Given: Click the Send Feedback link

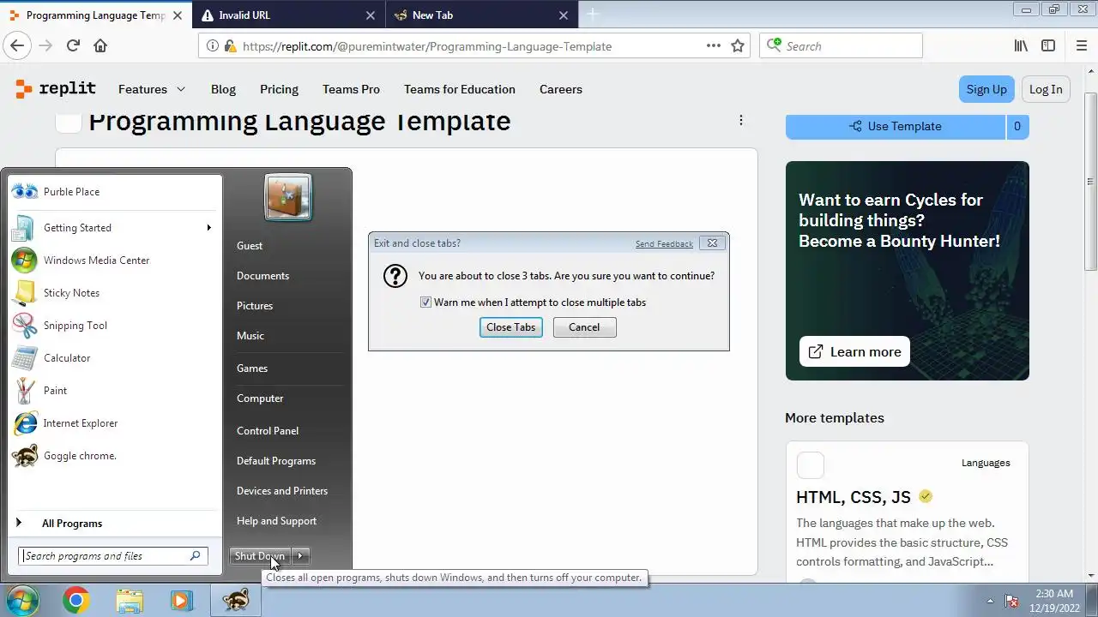Looking at the screenshot, I should coord(664,244).
